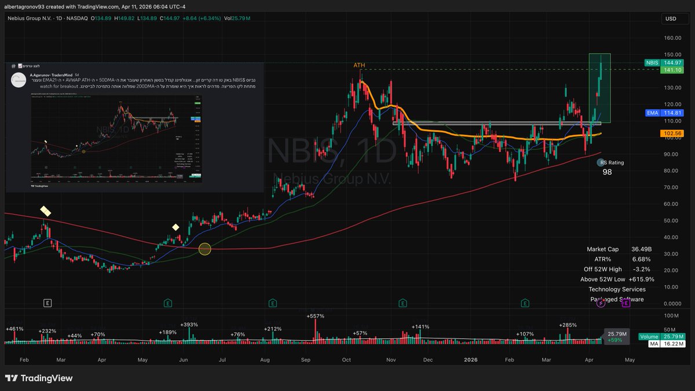Click the Above 52W Low +615.9% value
Viewport: 695px width, 391px height.
tap(641, 279)
